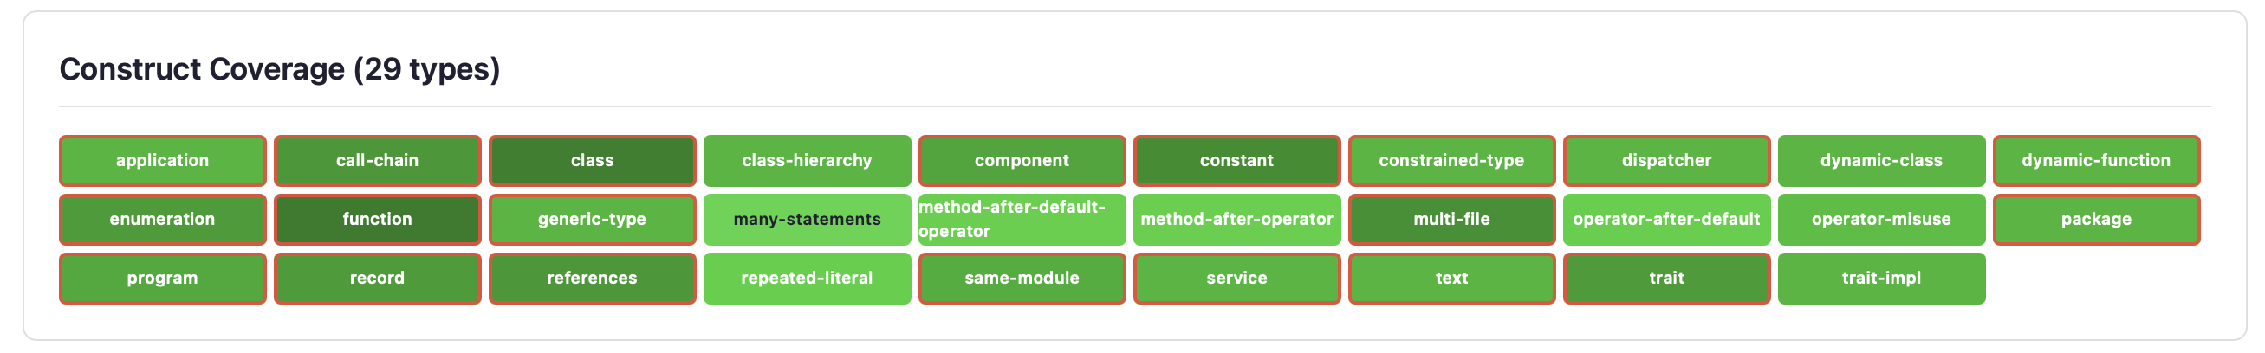Click the 'method-after-default-operator' tile

[x=1022, y=220]
